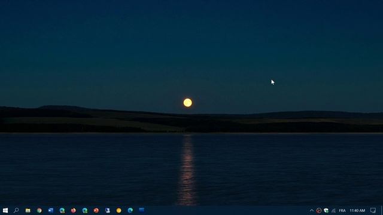Switch the FRA input language indicator
The height and width of the screenshot is (215, 383).
click(x=342, y=210)
